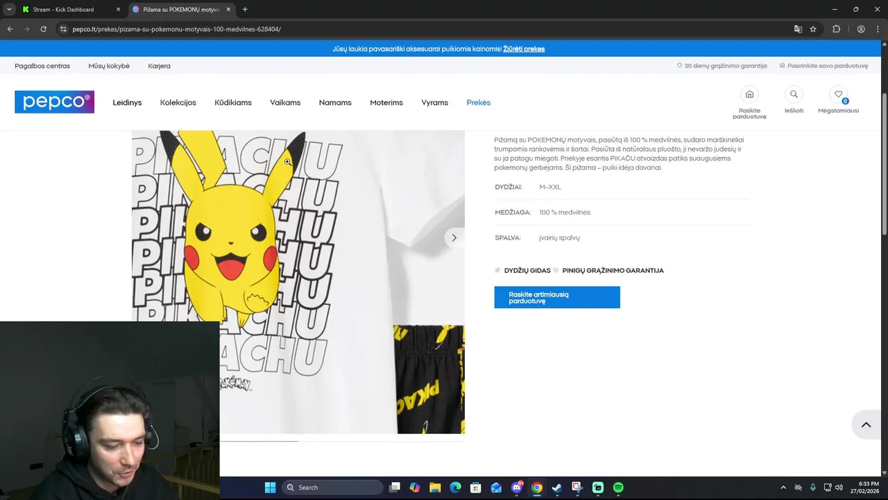888x500 pixels.
Task: Open Mėgstamiausi favorites heart
Action: click(x=838, y=94)
